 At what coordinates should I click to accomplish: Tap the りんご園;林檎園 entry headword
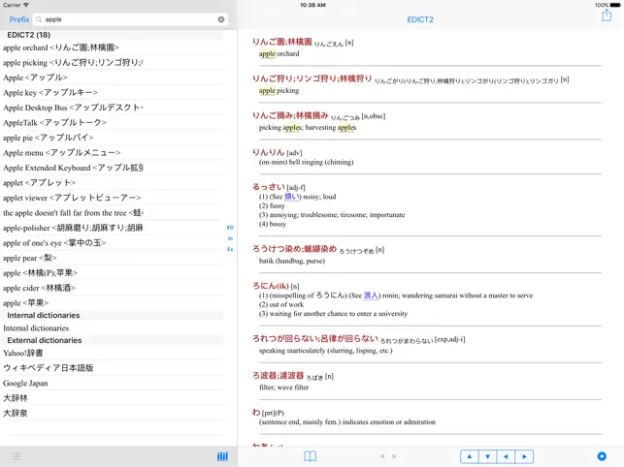(282, 42)
